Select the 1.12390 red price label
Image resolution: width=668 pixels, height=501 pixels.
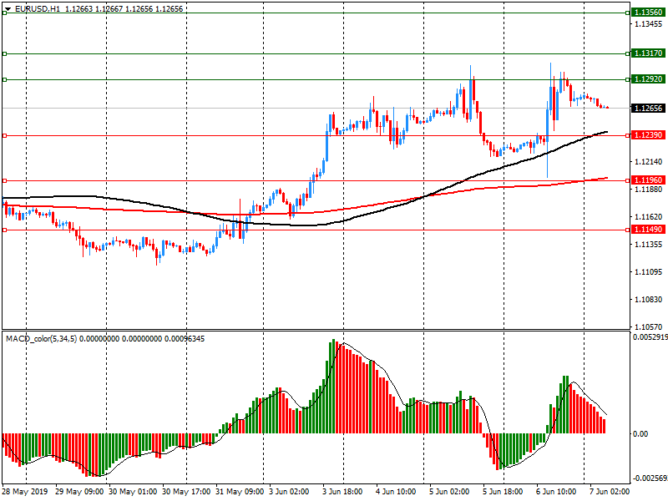(648, 135)
